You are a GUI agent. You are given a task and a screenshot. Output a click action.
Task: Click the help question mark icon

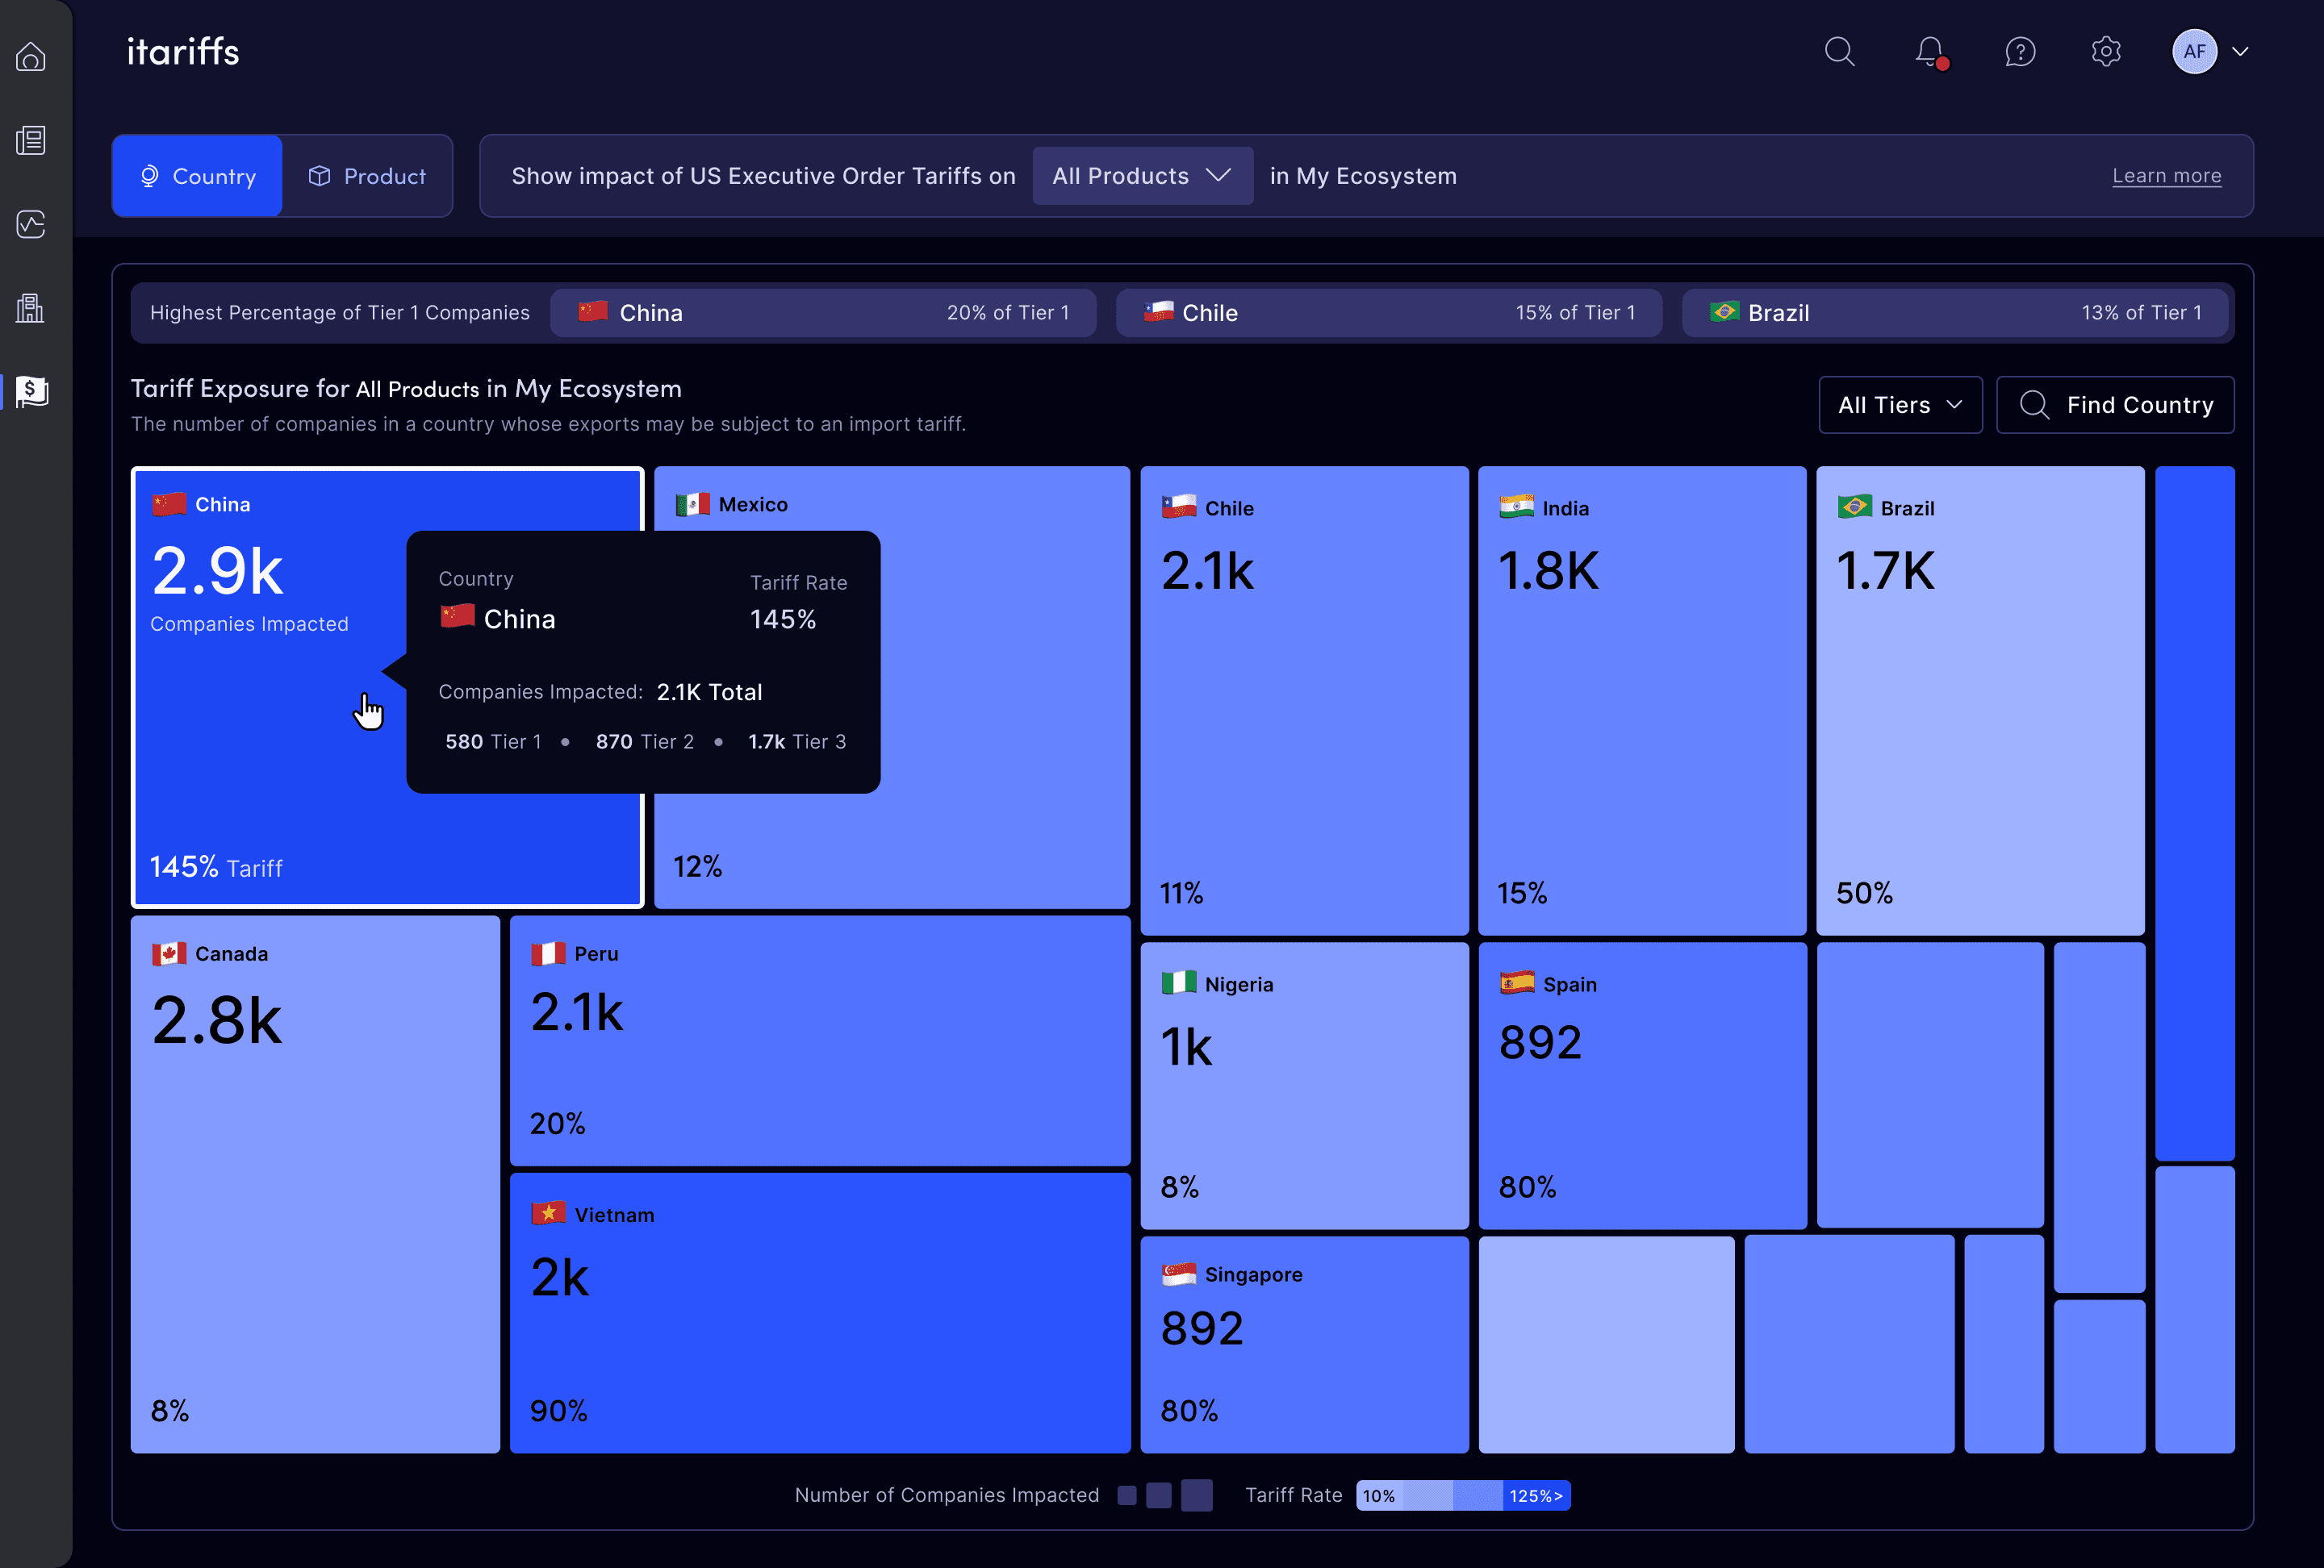pyautogui.click(x=2020, y=52)
